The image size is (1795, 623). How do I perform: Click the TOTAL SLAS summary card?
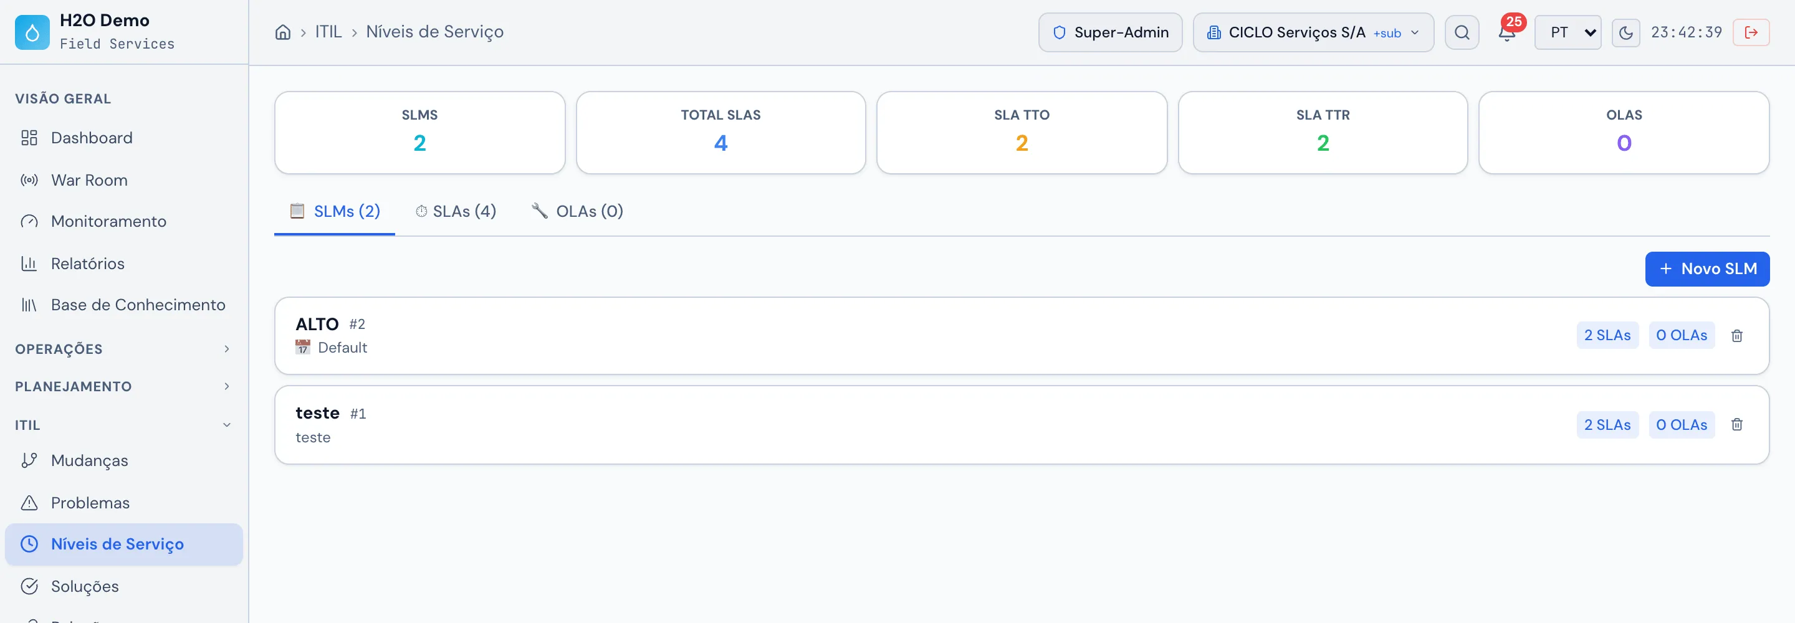(x=720, y=133)
